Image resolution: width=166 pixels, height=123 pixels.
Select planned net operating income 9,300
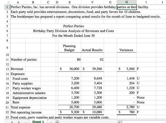[x=70, y=112]
